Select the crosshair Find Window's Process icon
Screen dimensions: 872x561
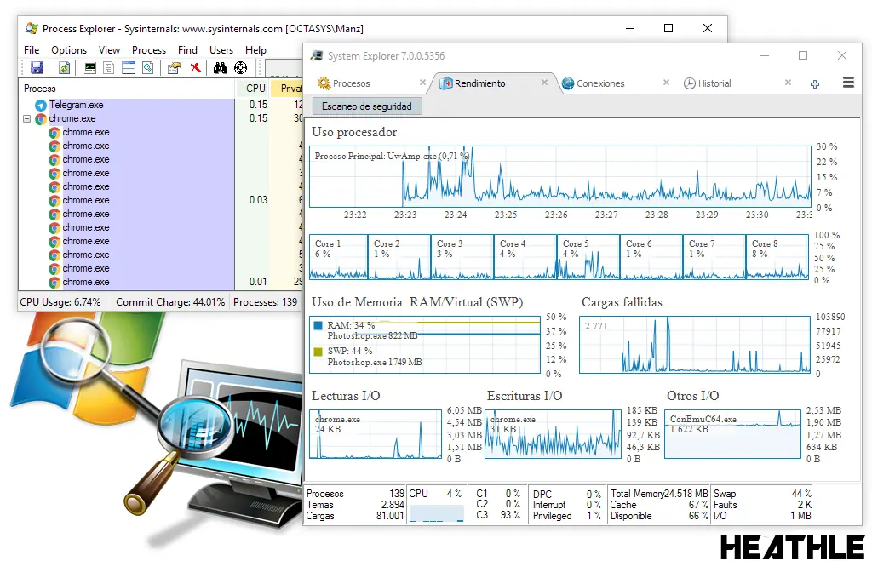(240, 68)
